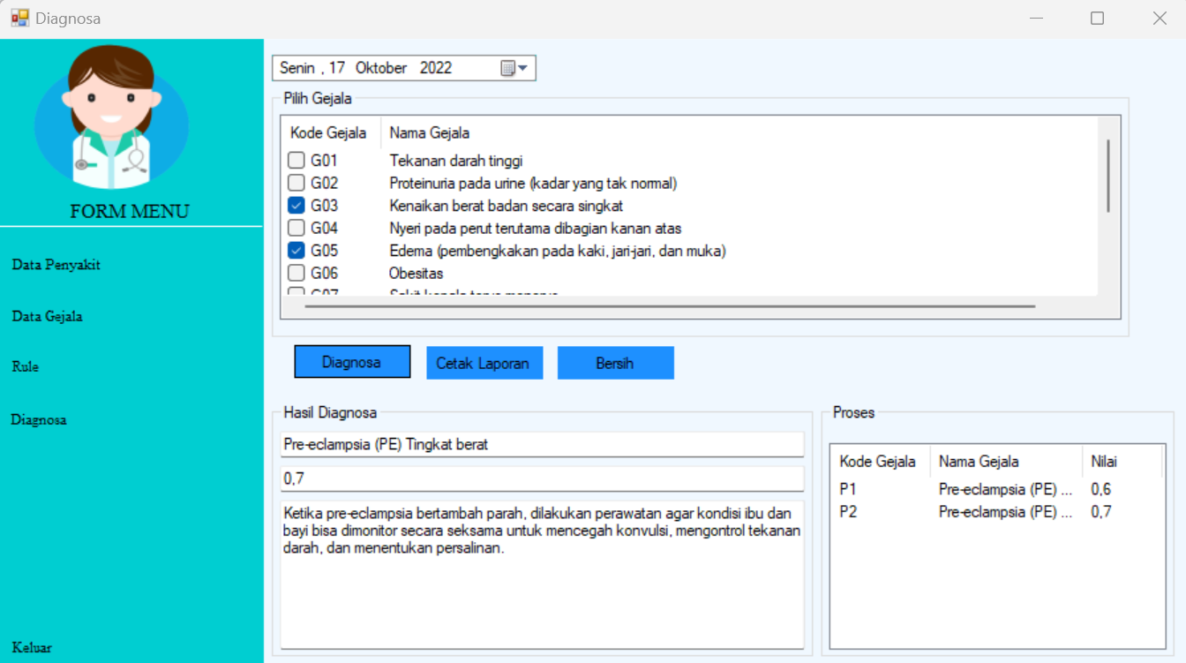Screen dimensions: 1186x663
Task: Expand the date dropdown arrow
Action: pos(522,68)
